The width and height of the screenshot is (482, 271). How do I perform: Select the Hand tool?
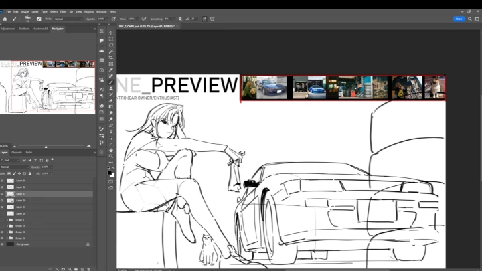(111, 150)
